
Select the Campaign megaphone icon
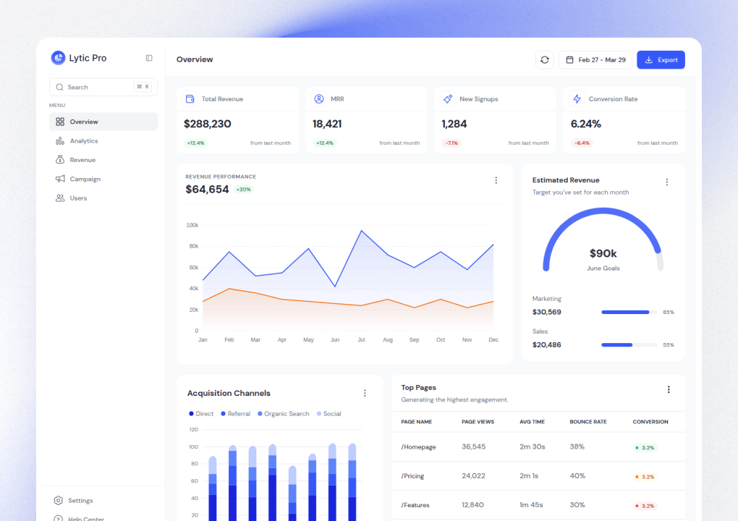59,179
